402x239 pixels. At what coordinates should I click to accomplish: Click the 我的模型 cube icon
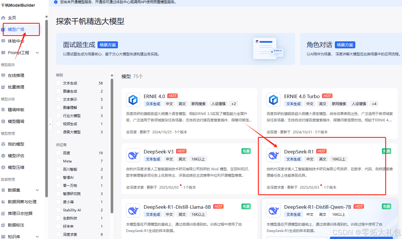tap(3, 144)
